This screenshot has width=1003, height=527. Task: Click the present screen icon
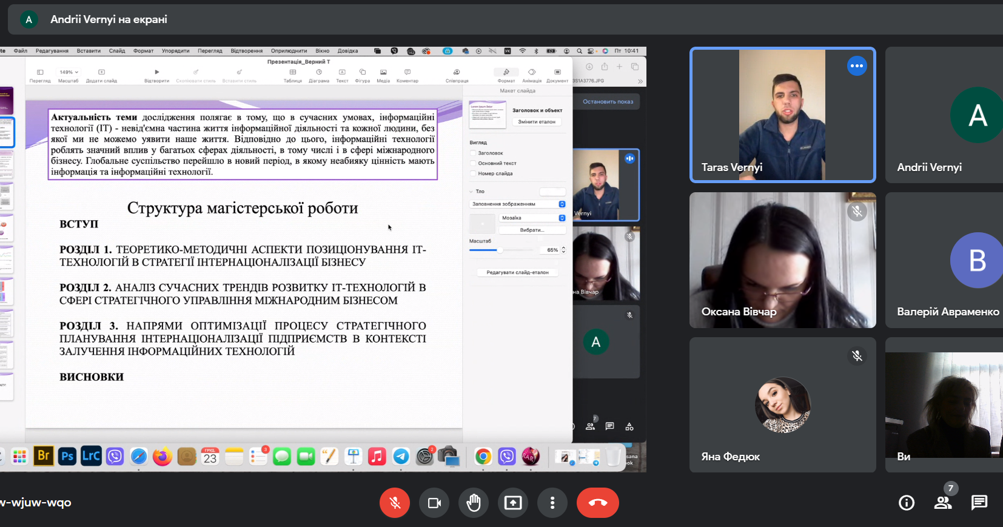[513, 503]
